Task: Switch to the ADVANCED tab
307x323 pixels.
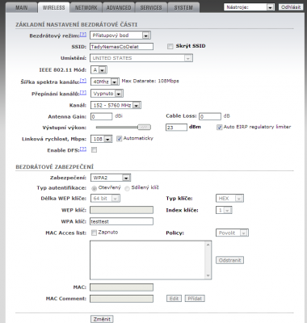Action: [119, 7]
